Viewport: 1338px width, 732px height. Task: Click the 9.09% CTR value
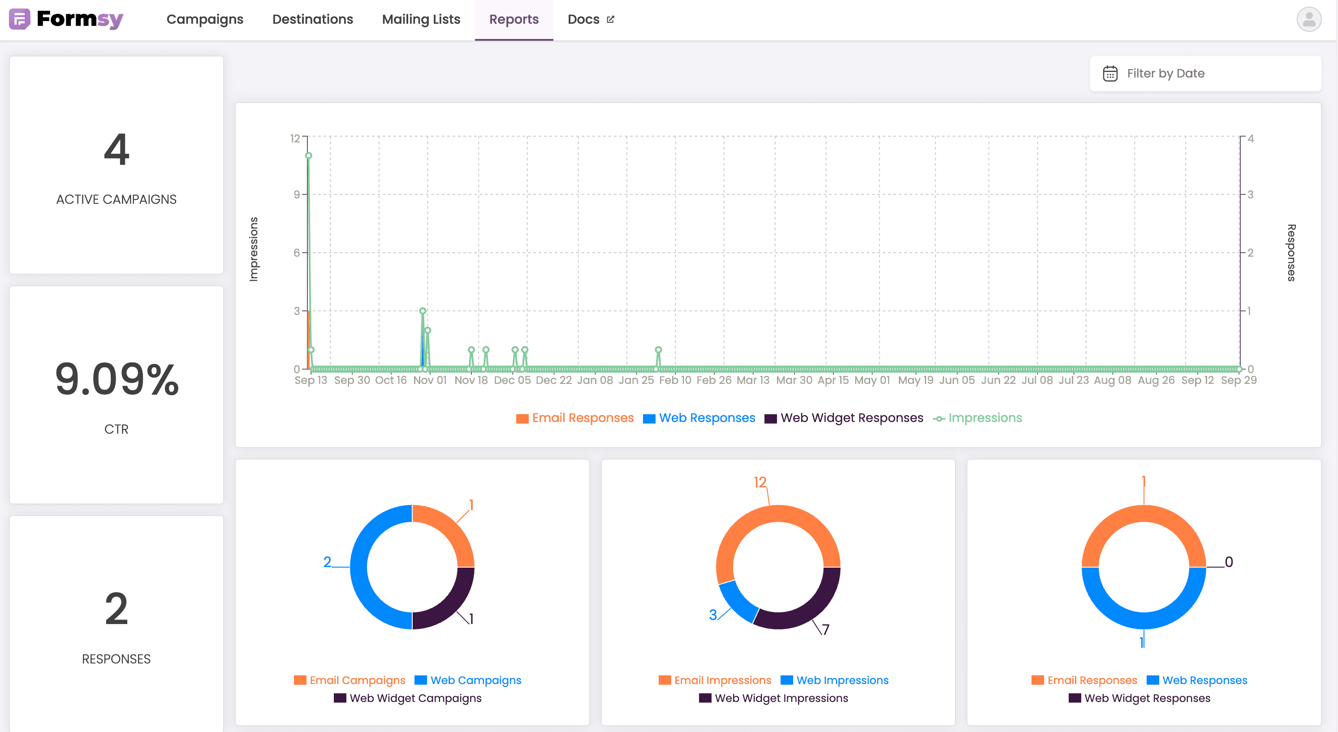coord(117,379)
